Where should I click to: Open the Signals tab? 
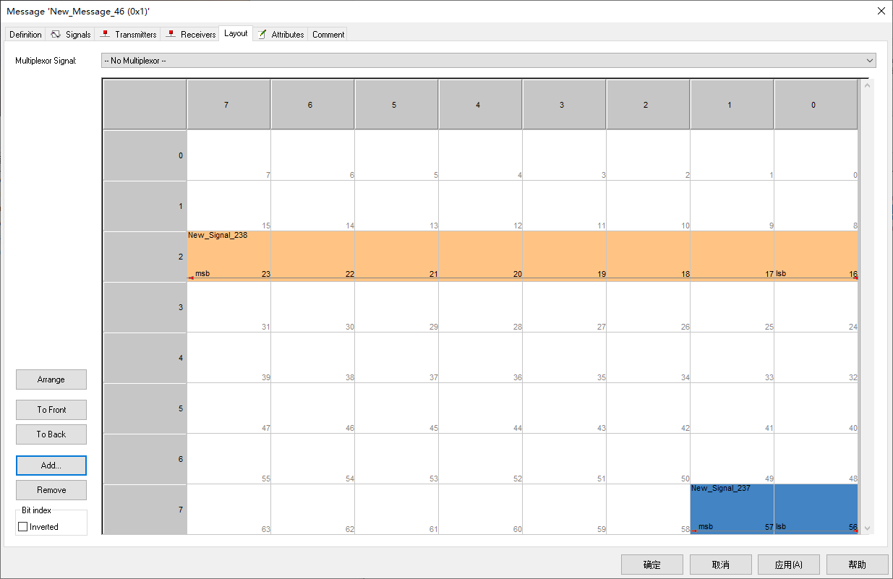pos(71,35)
